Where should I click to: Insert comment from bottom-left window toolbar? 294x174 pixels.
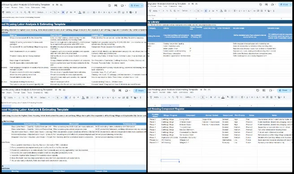123,98
